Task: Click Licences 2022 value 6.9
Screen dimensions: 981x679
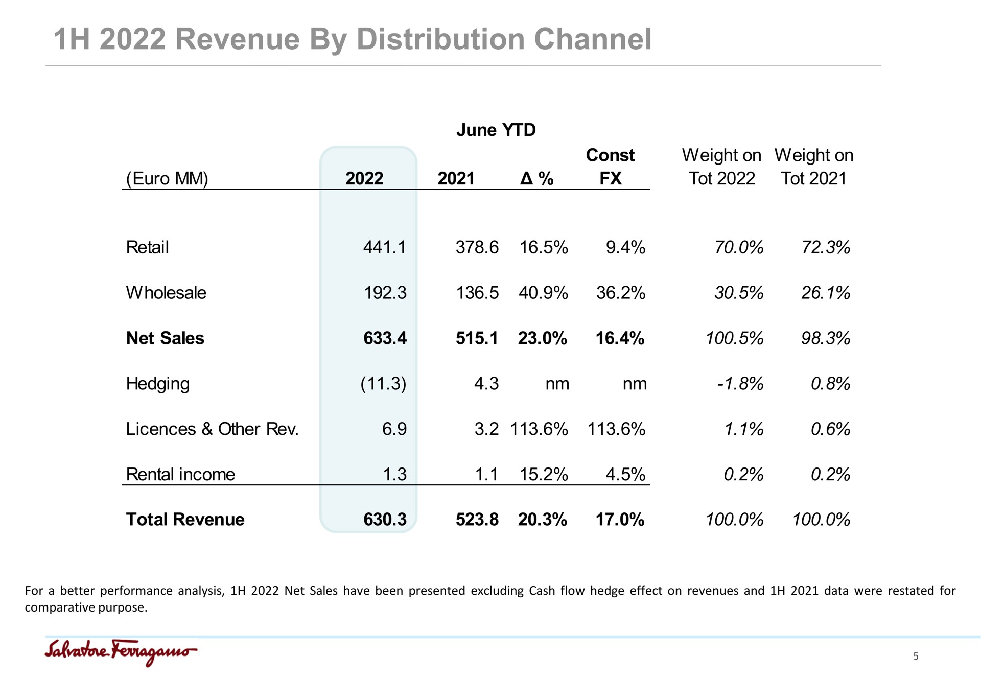Action: click(x=394, y=429)
